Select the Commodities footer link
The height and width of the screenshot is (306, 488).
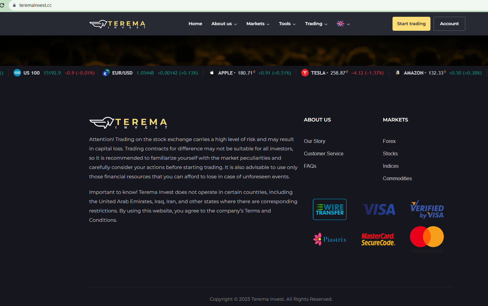tap(397, 178)
